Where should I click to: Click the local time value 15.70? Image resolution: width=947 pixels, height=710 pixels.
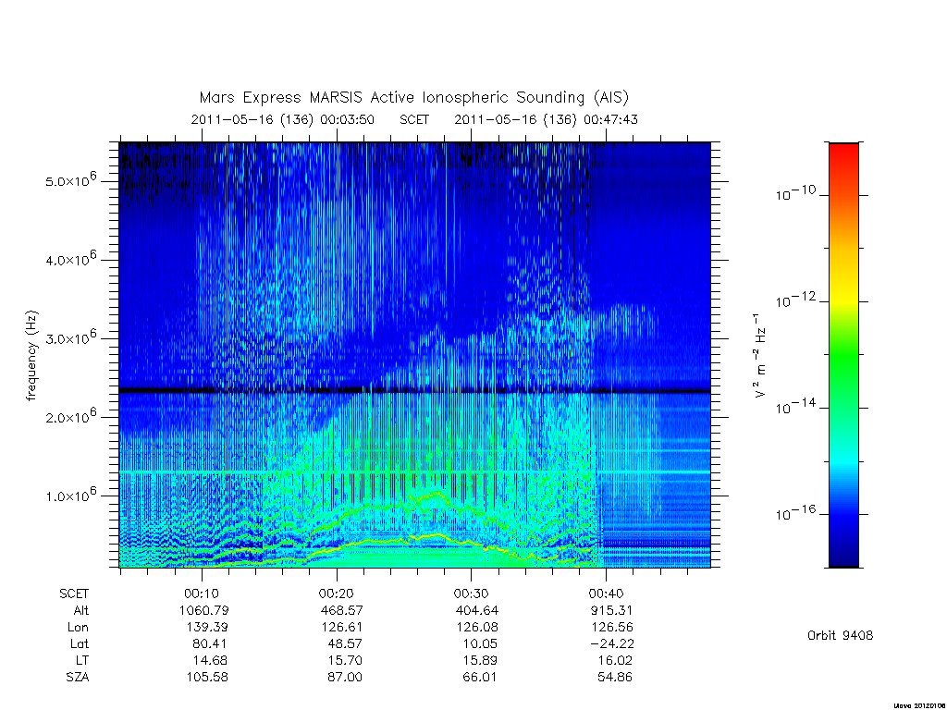(x=345, y=660)
